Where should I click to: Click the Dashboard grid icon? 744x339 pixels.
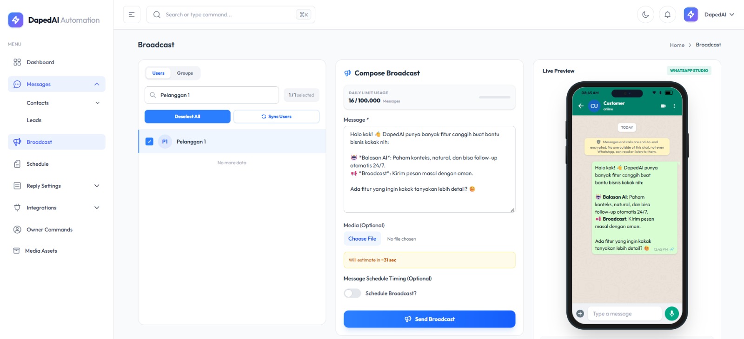tap(17, 62)
